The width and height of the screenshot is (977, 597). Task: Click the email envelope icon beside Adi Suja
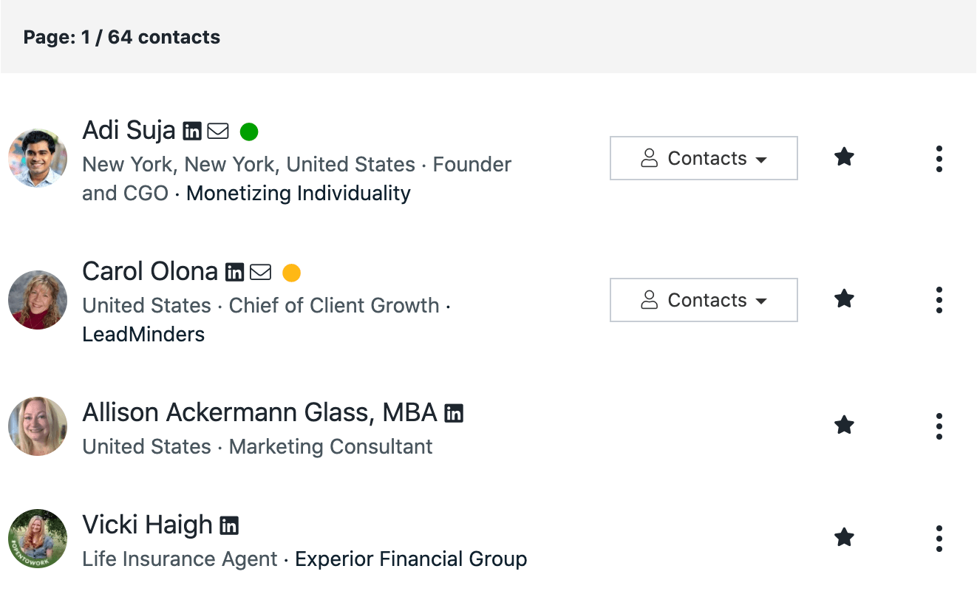218,132
